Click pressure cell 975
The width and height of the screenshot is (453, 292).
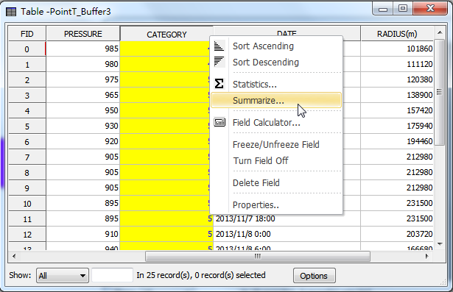(x=83, y=79)
